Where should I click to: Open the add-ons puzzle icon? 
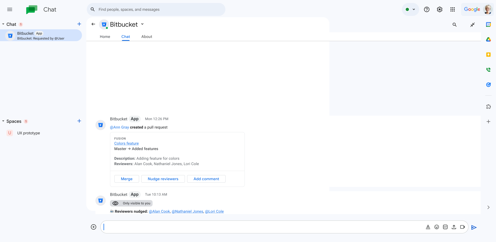(x=488, y=107)
